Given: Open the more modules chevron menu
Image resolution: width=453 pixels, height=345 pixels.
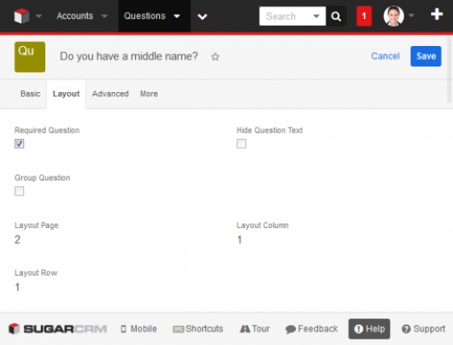Looking at the screenshot, I should 202,17.
